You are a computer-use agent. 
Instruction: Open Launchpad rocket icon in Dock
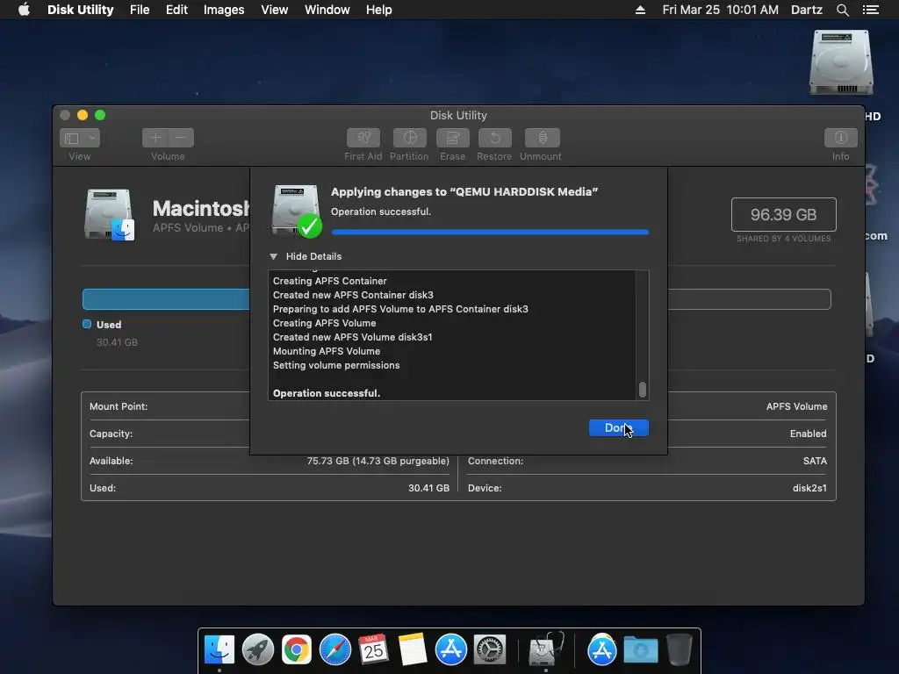258,649
